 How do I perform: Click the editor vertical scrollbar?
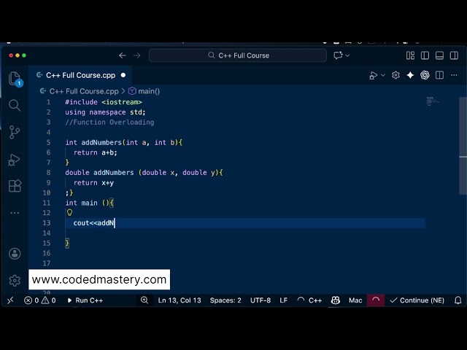click(463, 146)
